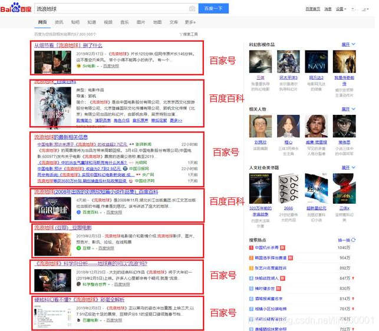Image resolution: width=379 pixels, height=331 pixels.
Task: Open 硬核科幻看不懂 彩蛋全解析 result
Action: coord(80,300)
